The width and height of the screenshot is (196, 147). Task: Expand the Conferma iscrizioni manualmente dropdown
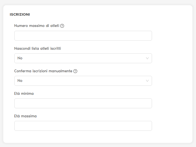(x=83, y=81)
